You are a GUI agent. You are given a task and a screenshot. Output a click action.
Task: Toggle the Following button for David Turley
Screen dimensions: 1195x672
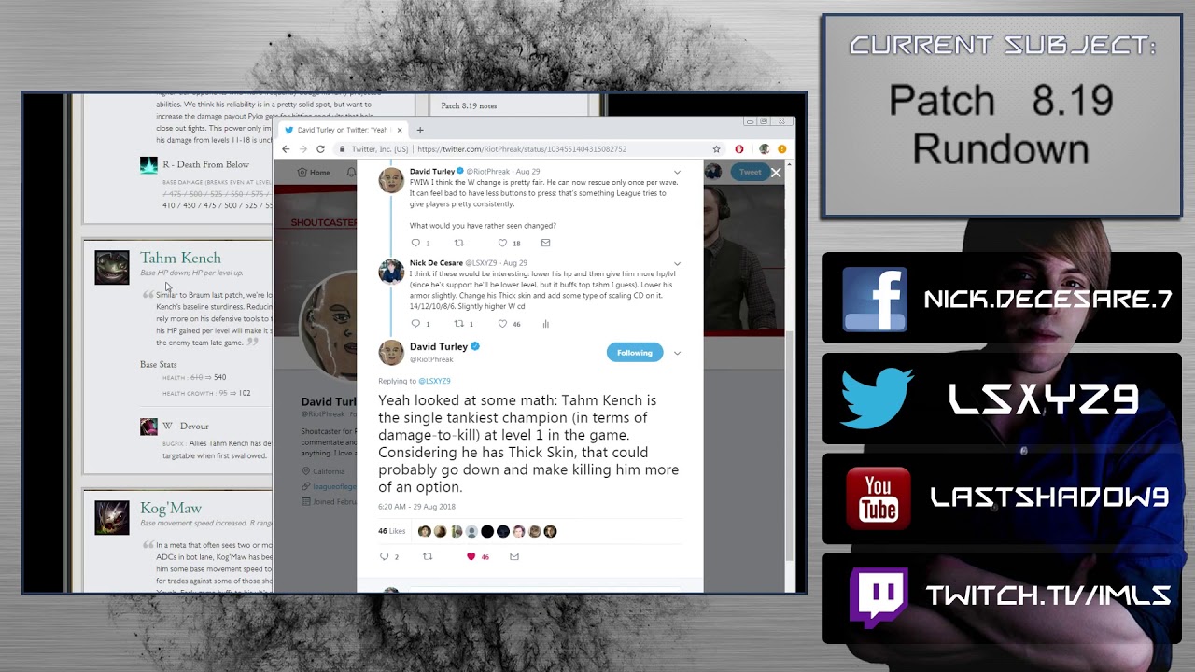(x=635, y=352)
